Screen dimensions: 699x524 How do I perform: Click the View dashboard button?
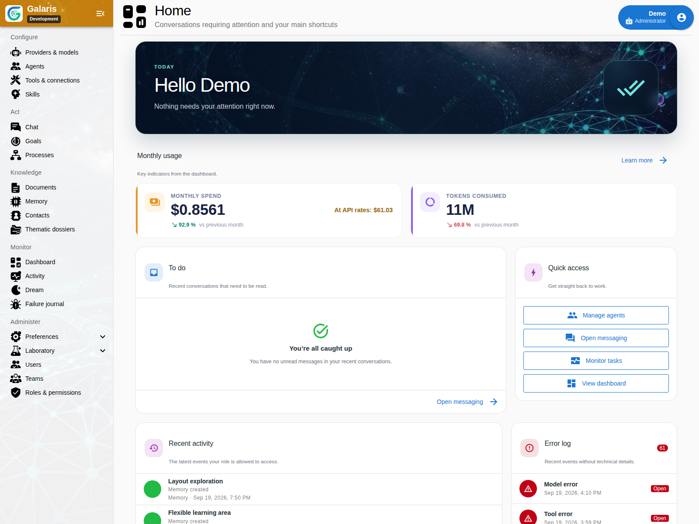[596, 383]
